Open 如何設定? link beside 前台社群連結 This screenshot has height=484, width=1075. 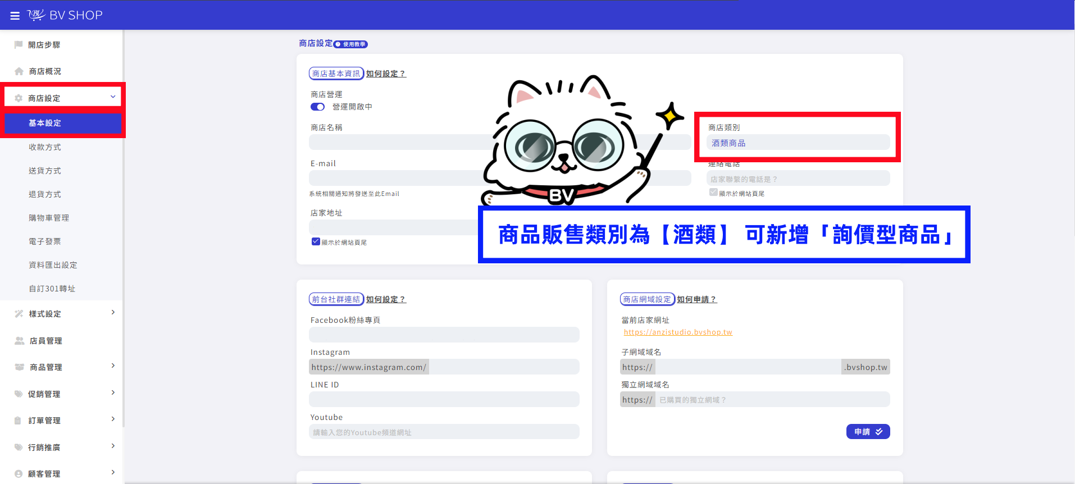[386, 299]
